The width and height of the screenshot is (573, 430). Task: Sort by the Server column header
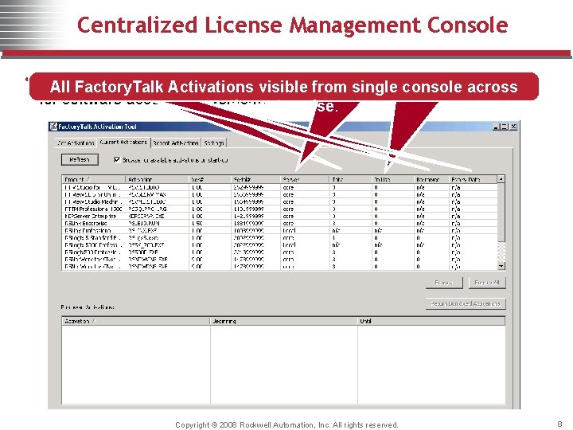pos(305,179)
